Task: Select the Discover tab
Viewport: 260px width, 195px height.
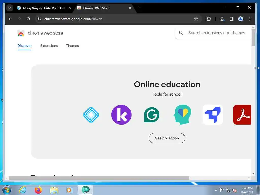Action: click(x=25, y=46)
